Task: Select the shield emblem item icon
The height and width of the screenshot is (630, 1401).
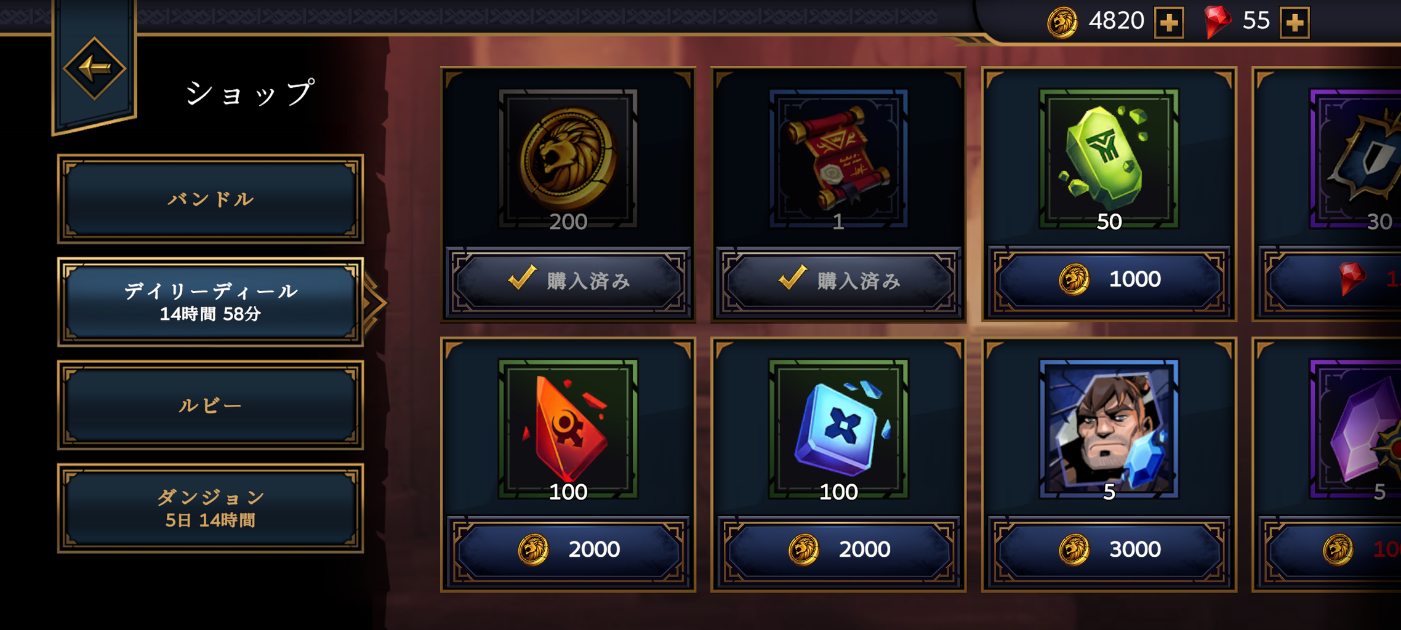Action: point(1355,159)
